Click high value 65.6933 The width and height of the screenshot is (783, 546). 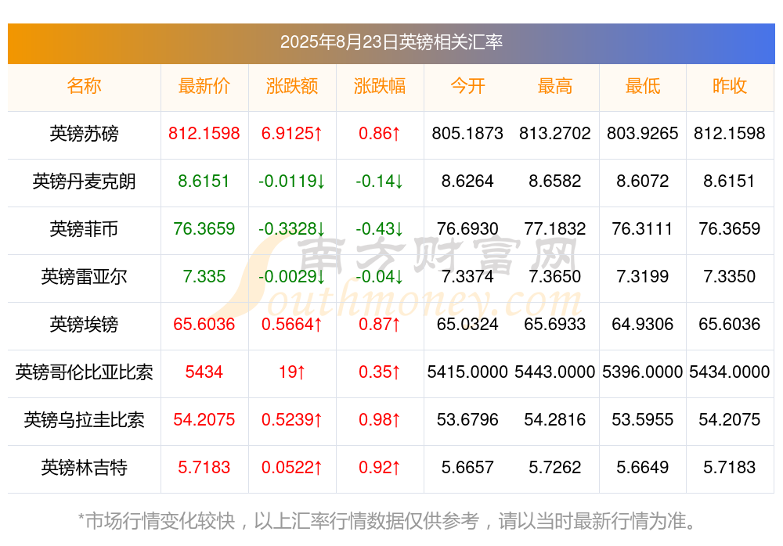click(x=555, y=325)
